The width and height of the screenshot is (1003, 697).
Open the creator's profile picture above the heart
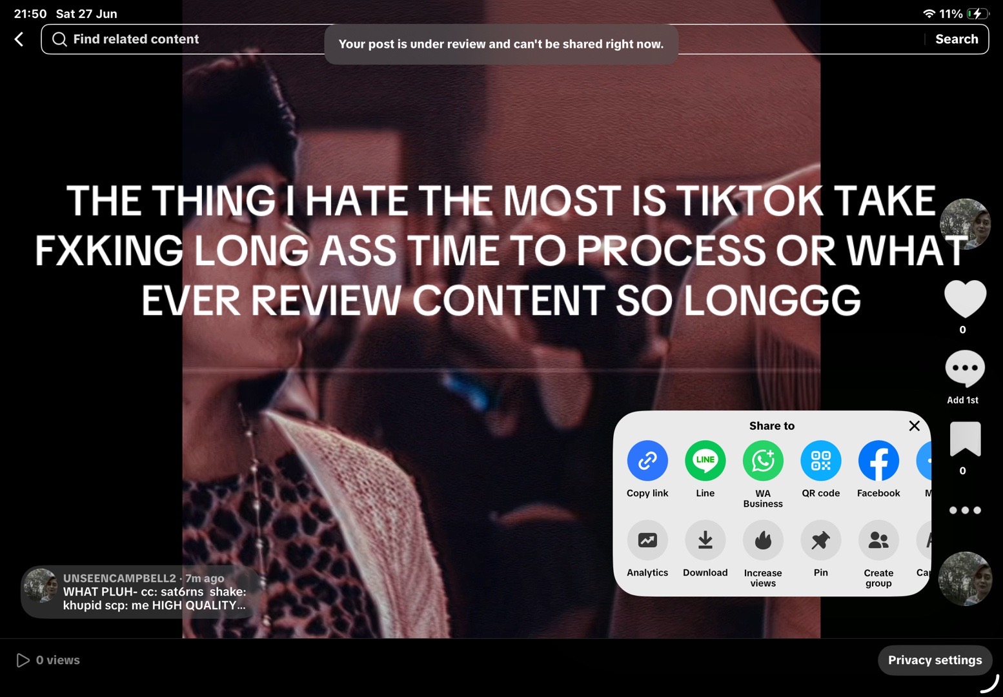pyautogui.click(x=965, y=224)
